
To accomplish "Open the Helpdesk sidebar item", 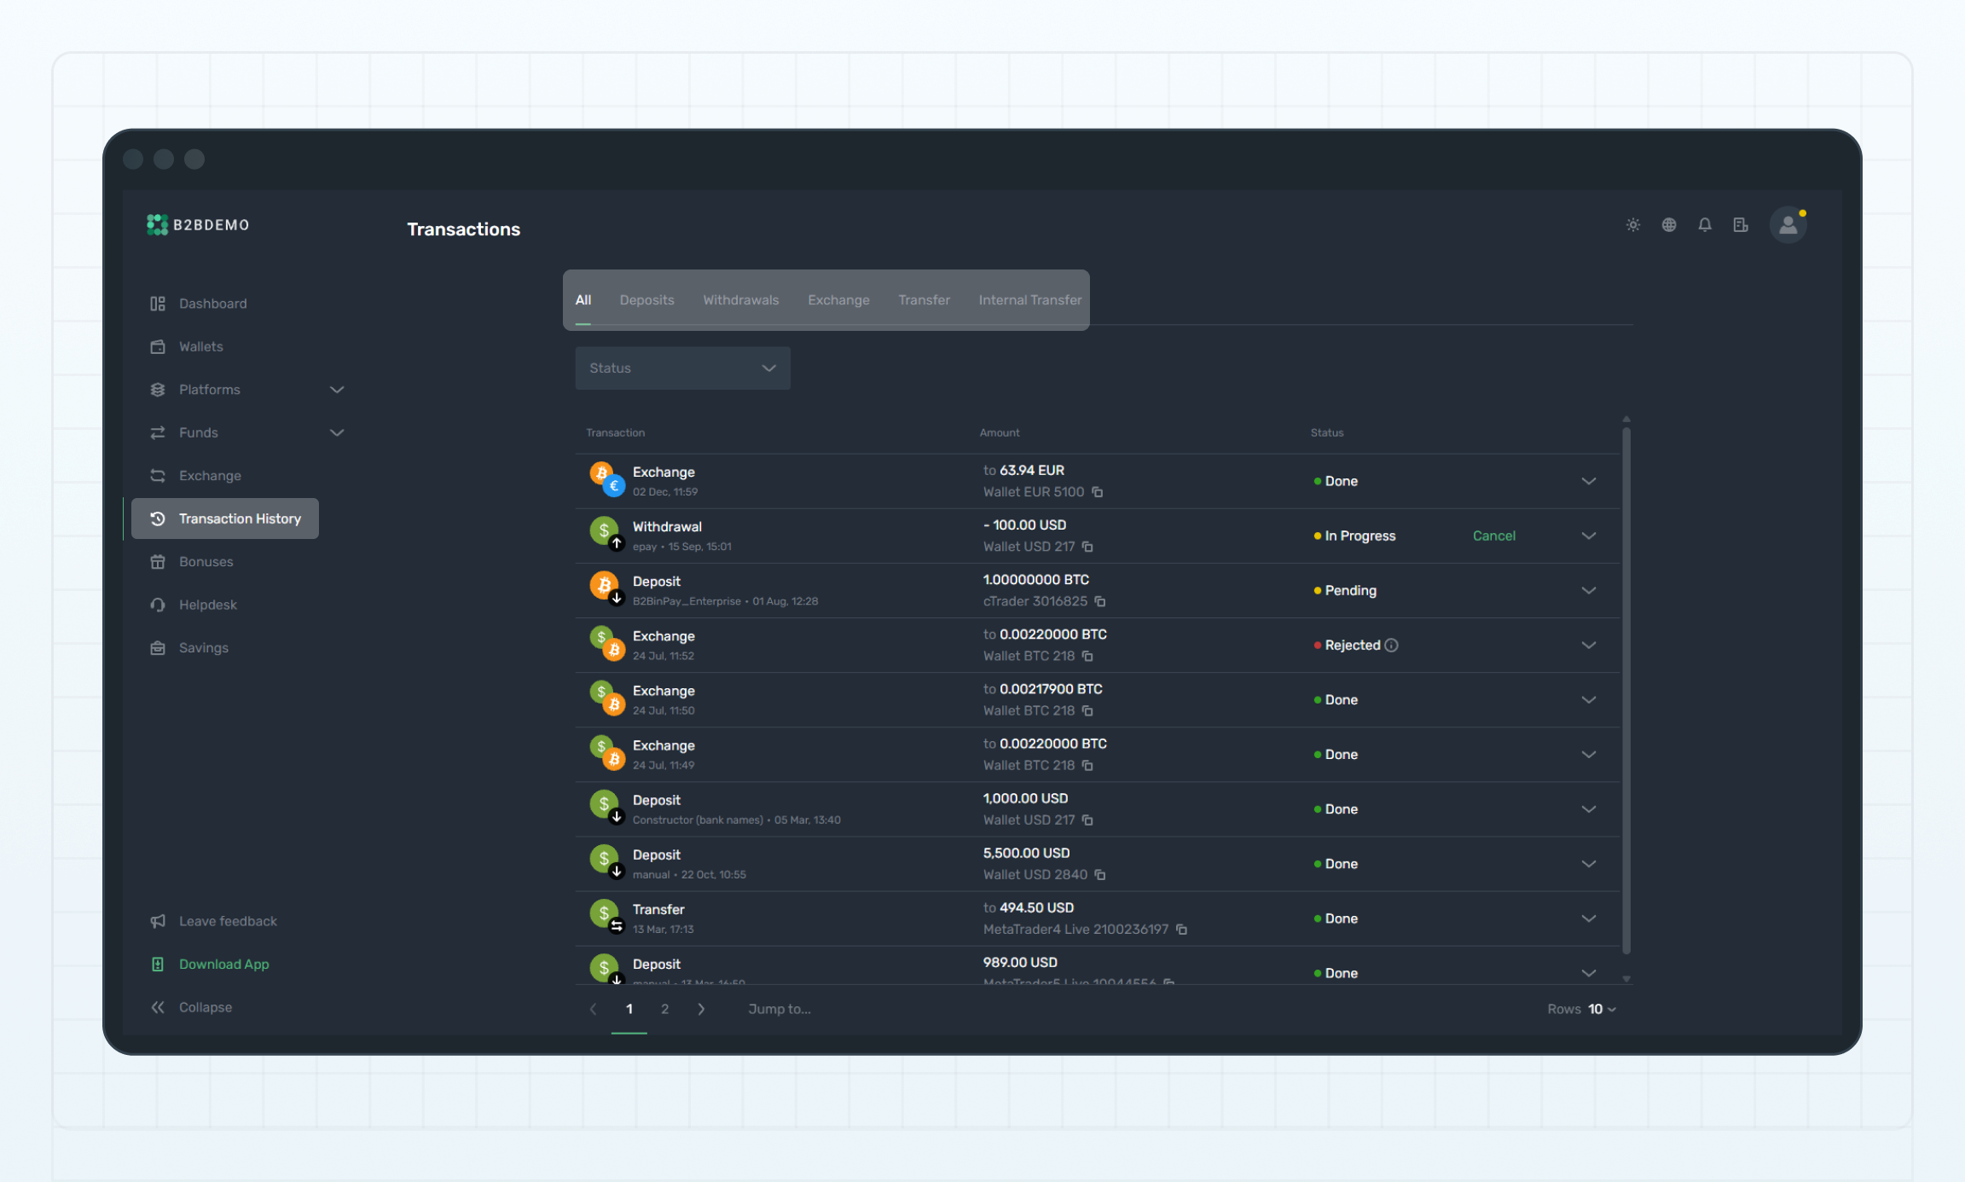I will 208,604.
